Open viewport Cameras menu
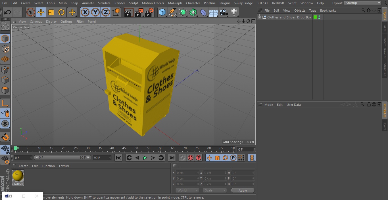 tap(36, 22)
